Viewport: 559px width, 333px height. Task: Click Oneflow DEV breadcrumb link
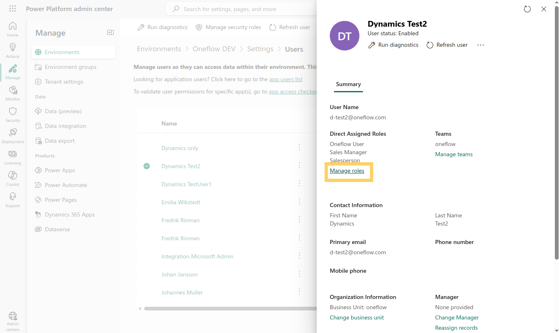pos(214,49)
